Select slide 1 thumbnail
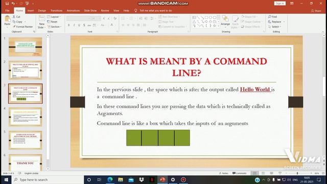 (25, 47)
